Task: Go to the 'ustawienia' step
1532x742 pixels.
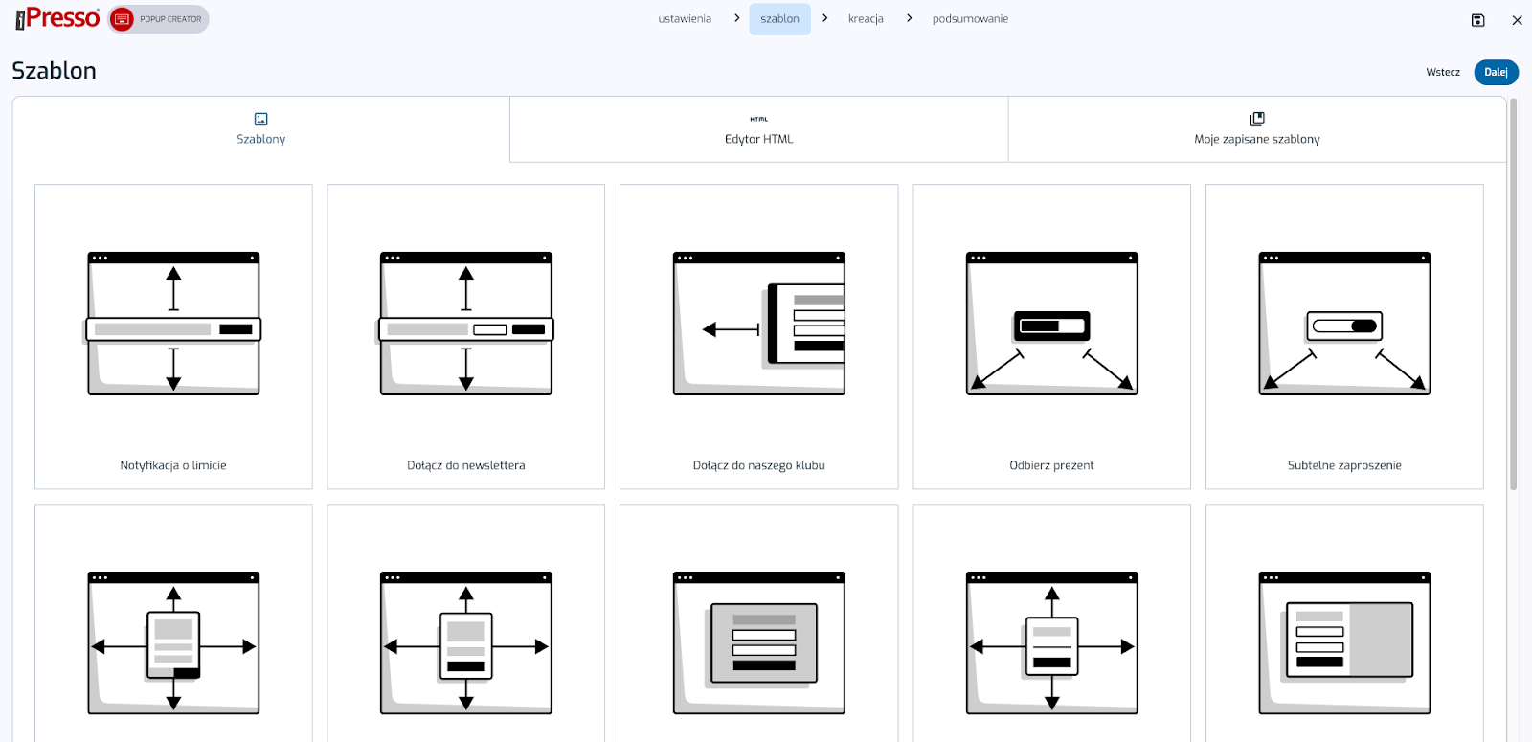Action: 685,19
